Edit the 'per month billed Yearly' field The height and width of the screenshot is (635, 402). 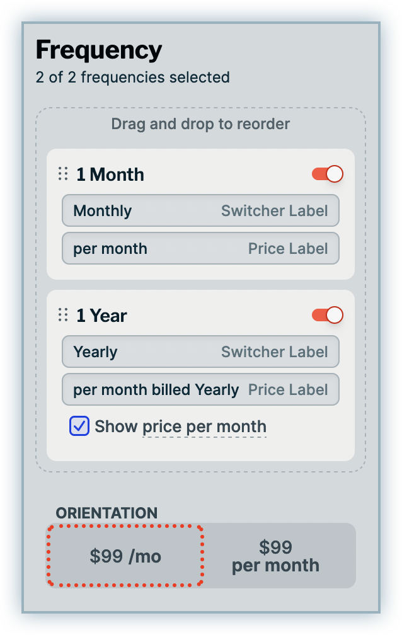156,389
